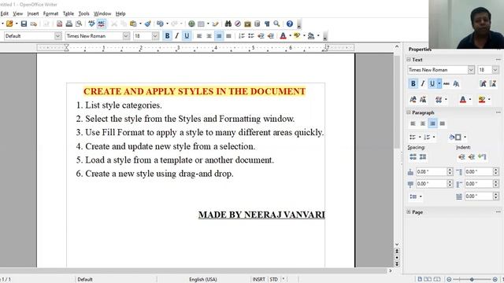The width and height of the screenshot is (504, 283).
Task: Toggle Nonprinting Characters pilcrow icon
Action: coord(267,24)
